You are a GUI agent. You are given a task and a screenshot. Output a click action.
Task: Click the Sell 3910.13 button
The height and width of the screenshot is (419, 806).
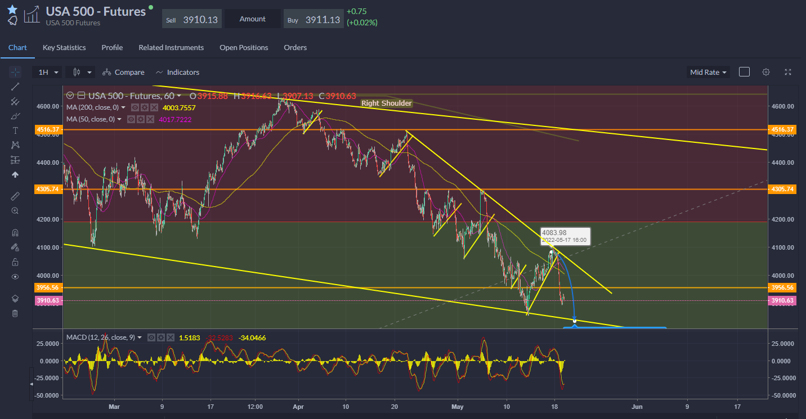tap(192, 19)
